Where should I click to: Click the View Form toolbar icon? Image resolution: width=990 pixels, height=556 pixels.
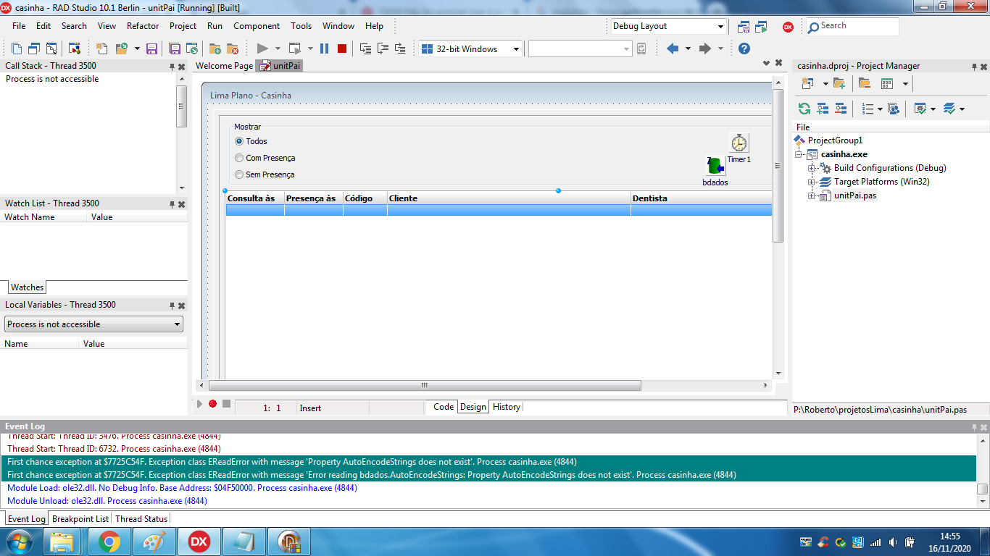pos(33,49)
